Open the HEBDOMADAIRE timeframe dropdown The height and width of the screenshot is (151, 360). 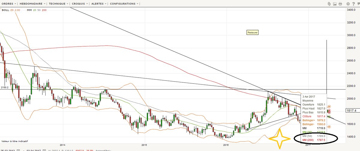[x=32, y=4]
